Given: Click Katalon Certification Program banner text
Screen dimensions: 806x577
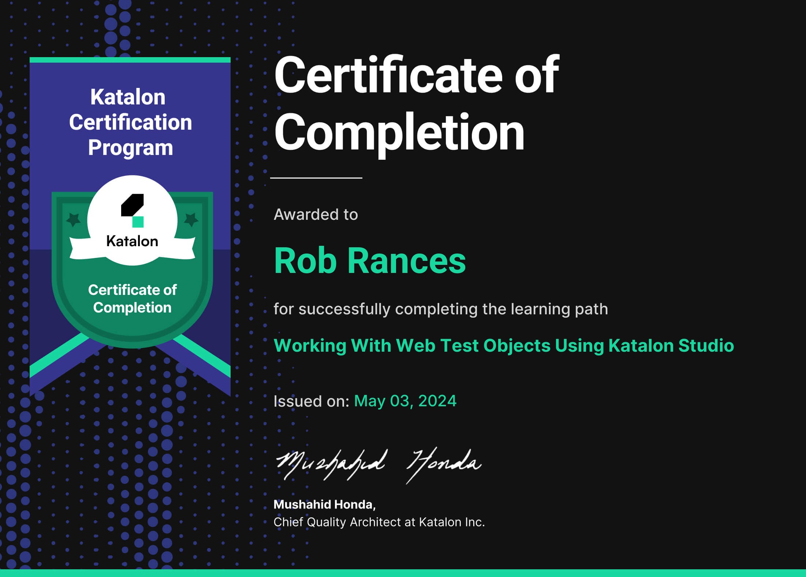Looking at the screenshot, I should pos(130,122).
